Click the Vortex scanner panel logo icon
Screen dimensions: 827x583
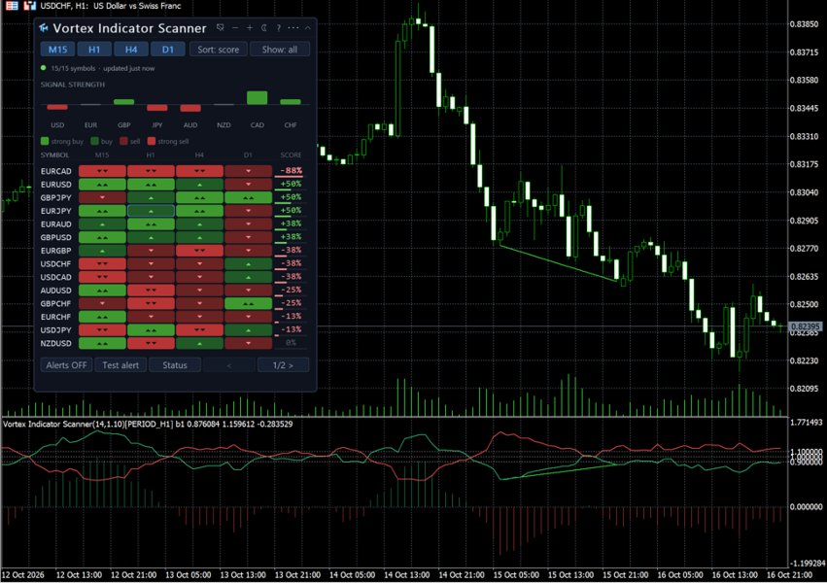[x=44, y=28]
